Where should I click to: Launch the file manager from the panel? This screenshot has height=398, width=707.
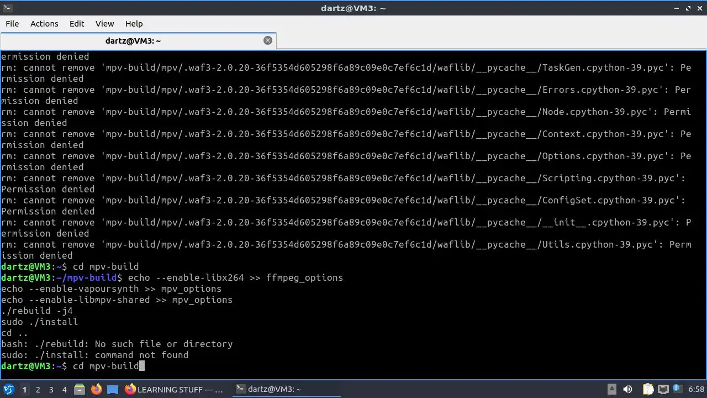(x=79, y=389)
